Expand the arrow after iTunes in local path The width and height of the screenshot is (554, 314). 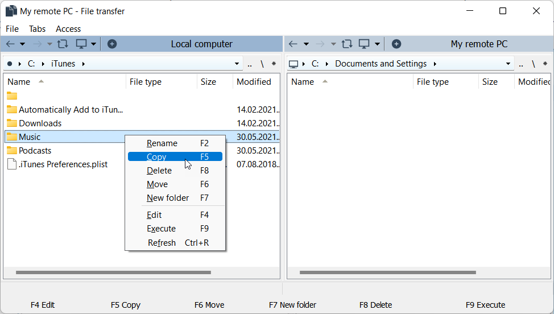pyautogui.click(x=84, y=64)
